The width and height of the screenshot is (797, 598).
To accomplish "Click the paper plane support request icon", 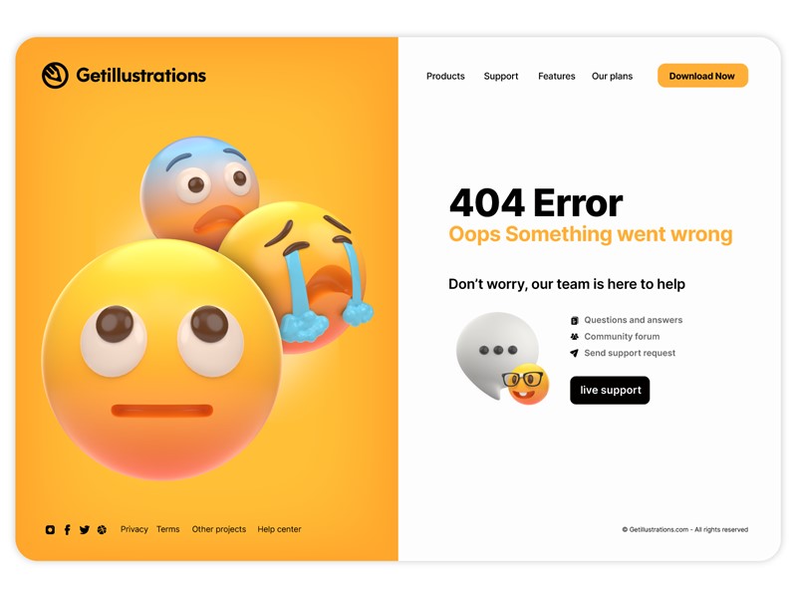I will click(575, 353).
